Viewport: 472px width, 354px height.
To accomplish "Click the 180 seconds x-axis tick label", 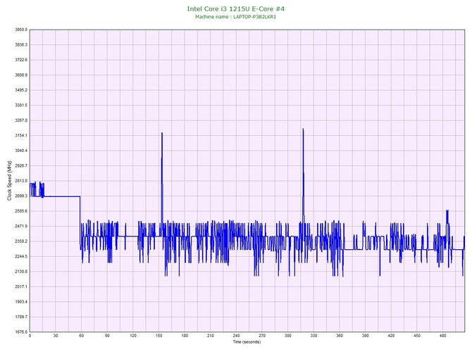I will pos(185,336).
